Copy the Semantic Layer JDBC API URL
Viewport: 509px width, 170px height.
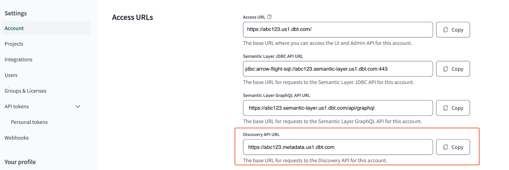(x=453, y=69)
